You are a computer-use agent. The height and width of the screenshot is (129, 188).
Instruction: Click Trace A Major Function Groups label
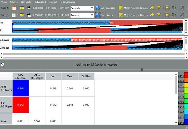pyautogui.click(x=136, y=8)
